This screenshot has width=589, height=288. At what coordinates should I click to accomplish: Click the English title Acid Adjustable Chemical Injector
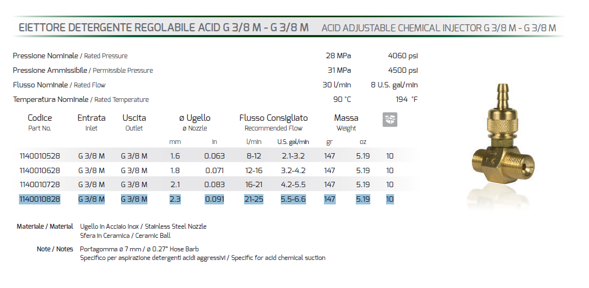click(x=438, y=28)
